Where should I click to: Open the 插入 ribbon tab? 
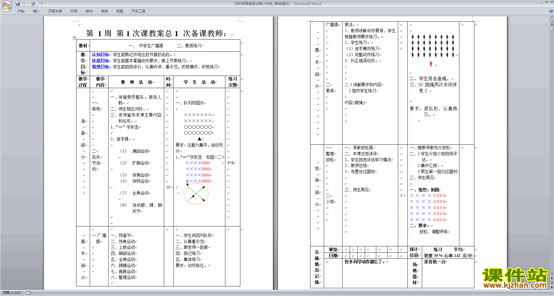(36, 11)
